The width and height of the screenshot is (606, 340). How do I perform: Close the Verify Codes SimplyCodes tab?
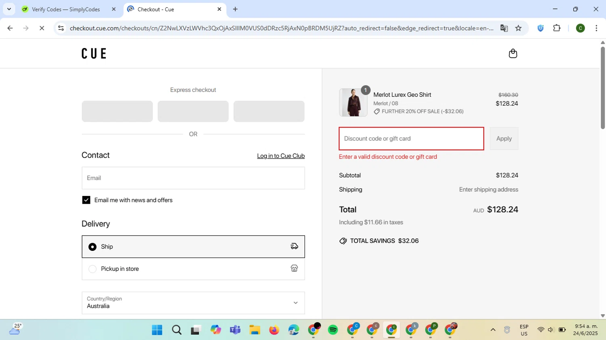click(114, 9)
